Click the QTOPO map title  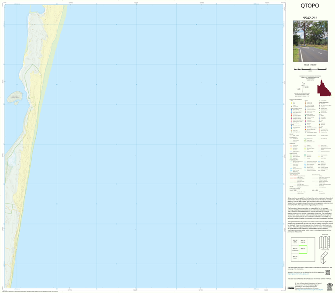point(310,6)
